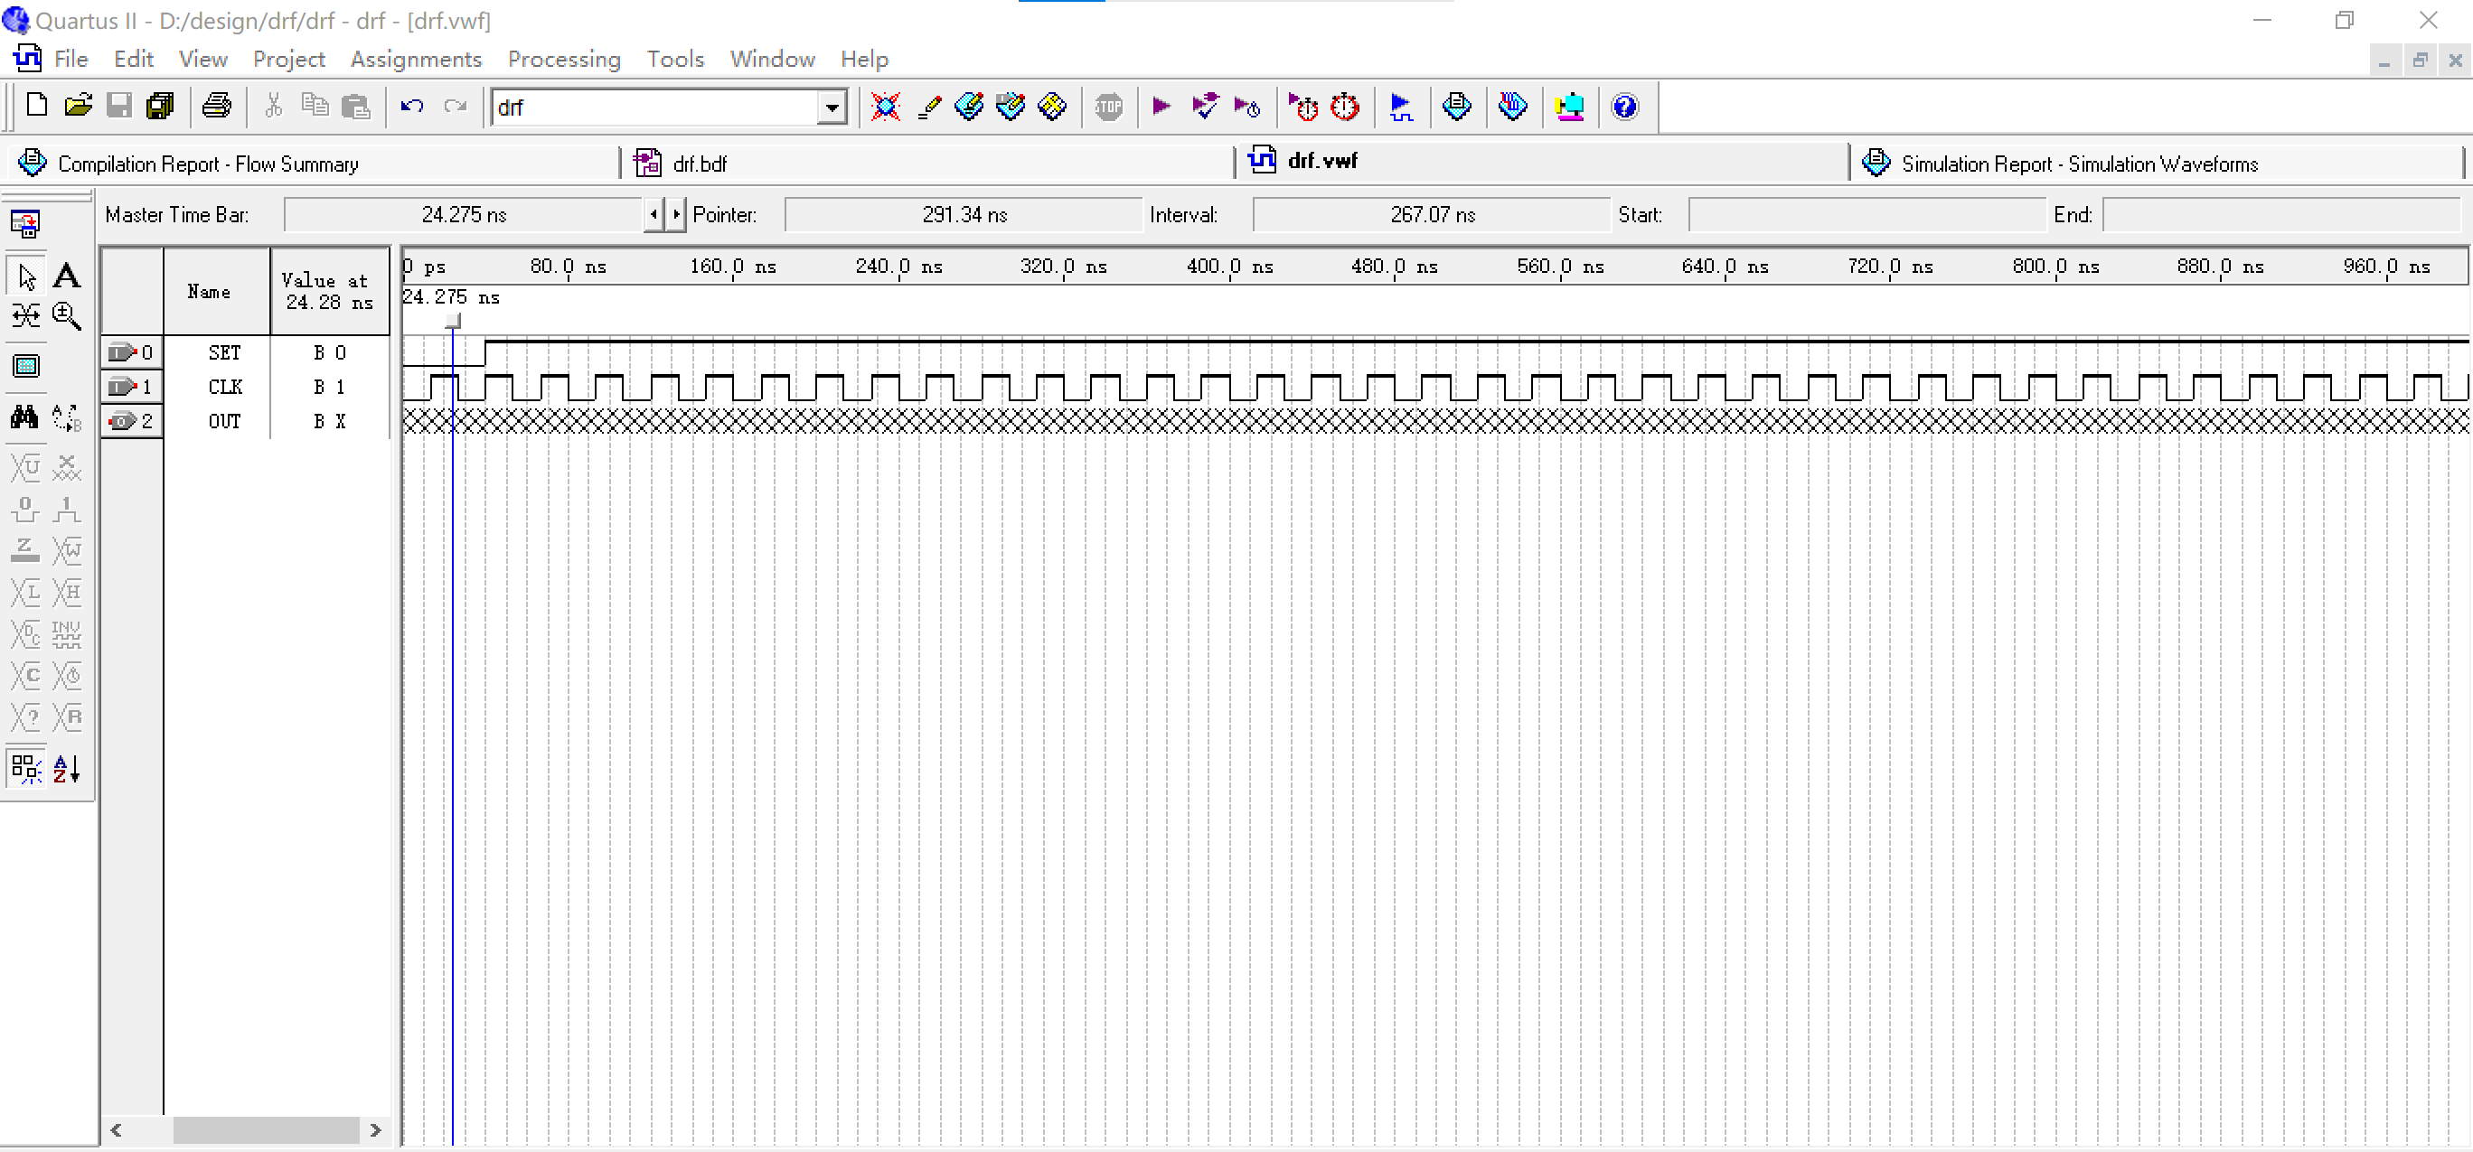Viewport: 2473px width, 1152px height.
Task: Open the drf project dropdown arrow
Action: [x=832, y=108]
